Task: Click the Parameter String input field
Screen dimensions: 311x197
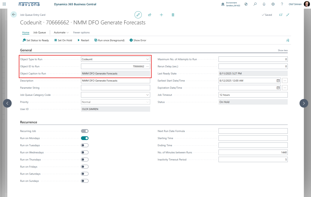Action: 115,88
